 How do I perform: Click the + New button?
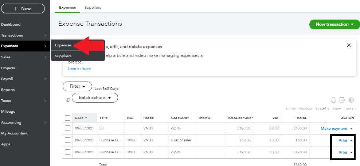pos(23,8)
